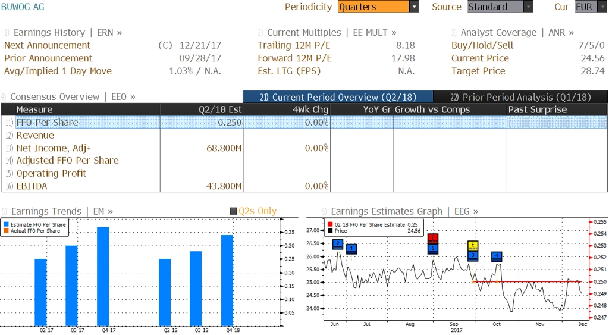609x335 pixels.
Task: Click the blue marker 5 on graph
Action: 433,248
